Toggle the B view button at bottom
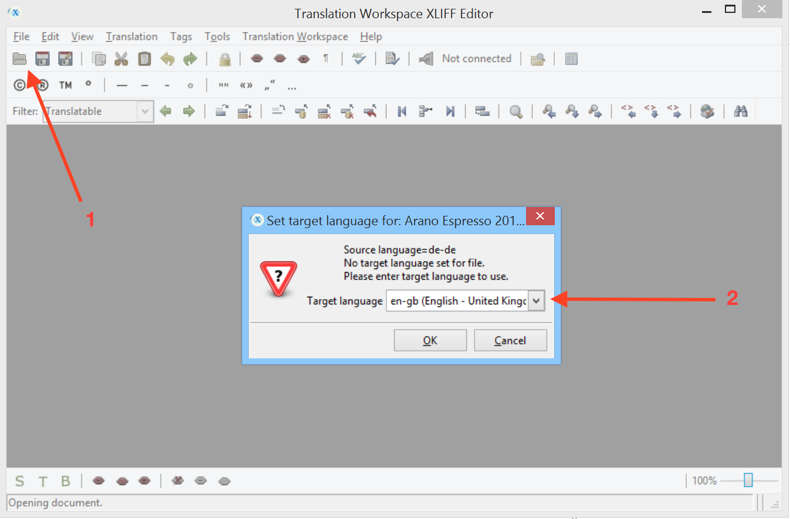 click(65, 481)
